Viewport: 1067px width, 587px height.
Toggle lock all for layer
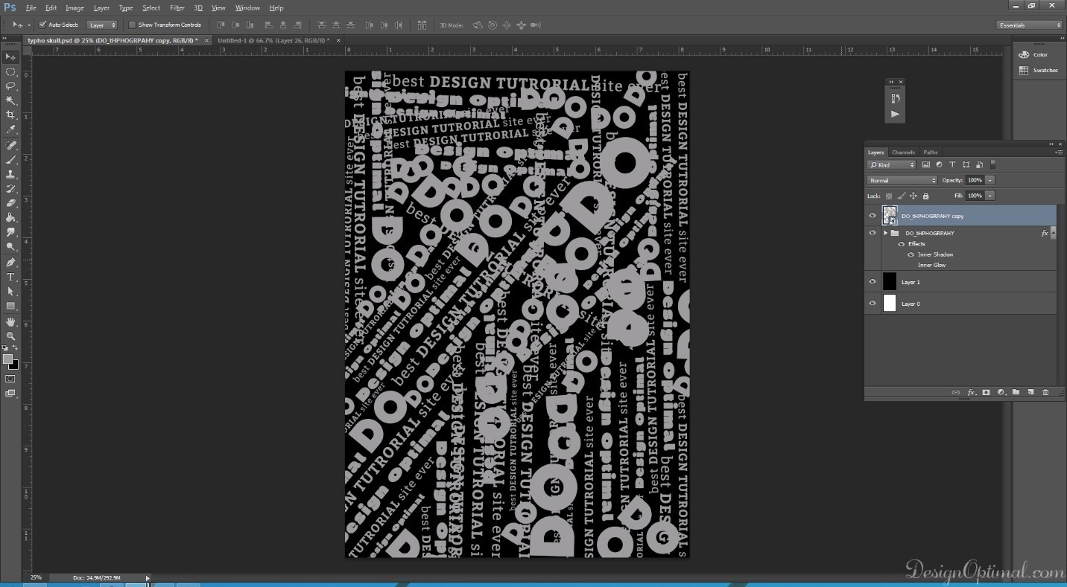point(925,196)
